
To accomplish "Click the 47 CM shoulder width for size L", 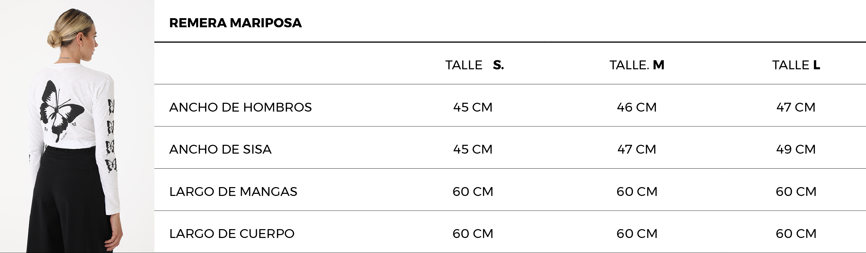I will [x=796, y=107].
